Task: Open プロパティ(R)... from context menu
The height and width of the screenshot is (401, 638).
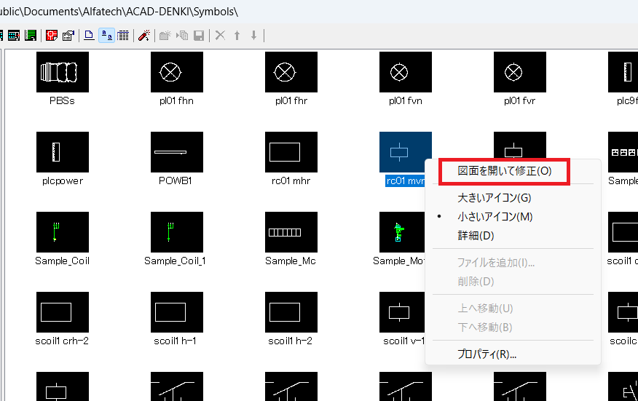Action: pos(487,354)
